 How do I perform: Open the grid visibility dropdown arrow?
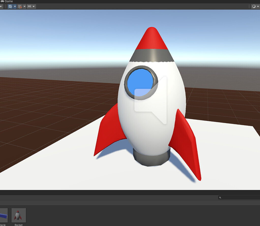click(x=15, y=6)
